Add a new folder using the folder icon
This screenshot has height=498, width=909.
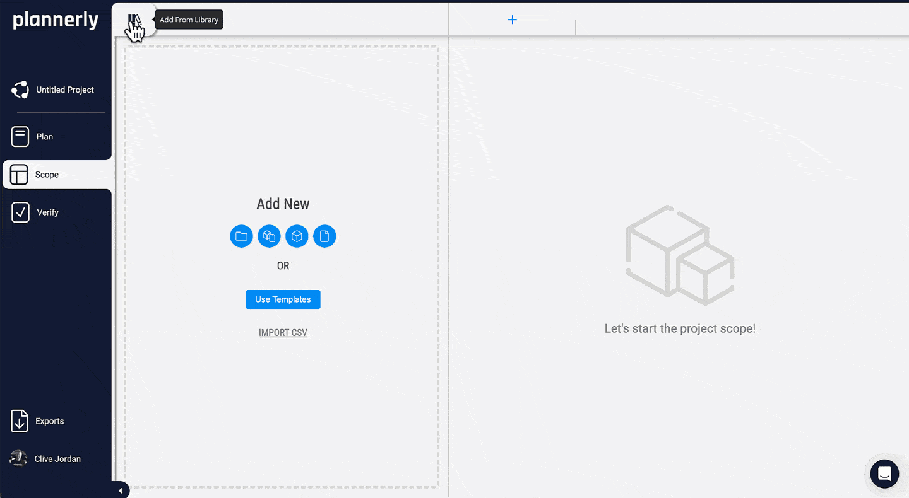click(241, 236)
